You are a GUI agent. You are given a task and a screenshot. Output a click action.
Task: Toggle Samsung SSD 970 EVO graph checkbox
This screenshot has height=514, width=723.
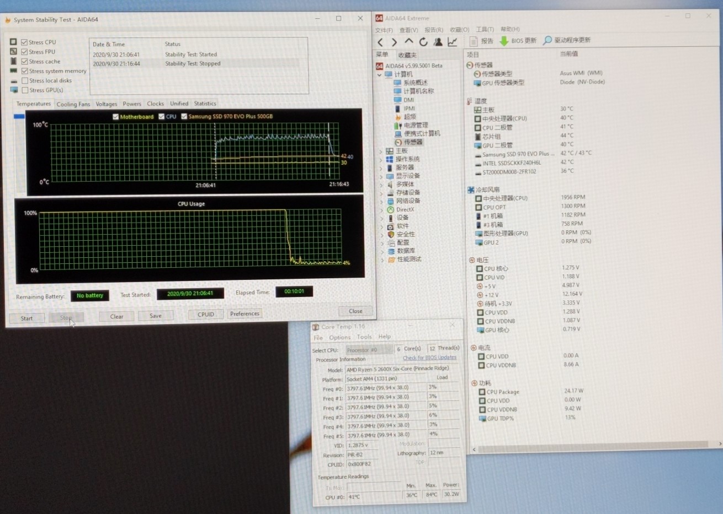[184, 116]
